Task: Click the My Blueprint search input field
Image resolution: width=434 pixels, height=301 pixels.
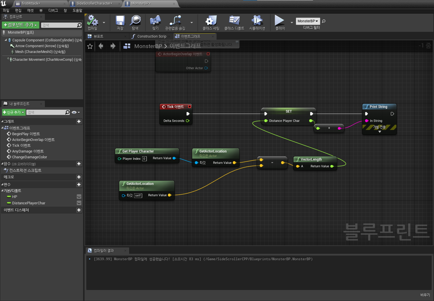Action: click(46, 112)
